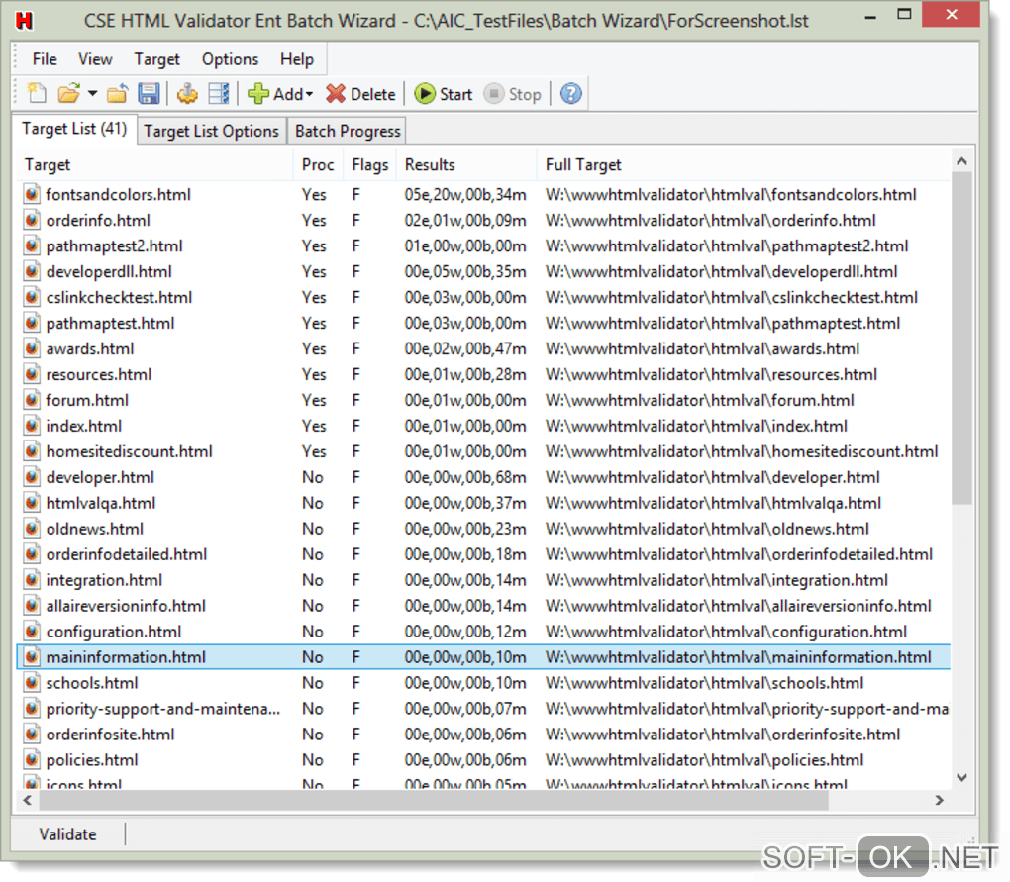
Task: Sort by Results column header
Action: pos(466,164)
